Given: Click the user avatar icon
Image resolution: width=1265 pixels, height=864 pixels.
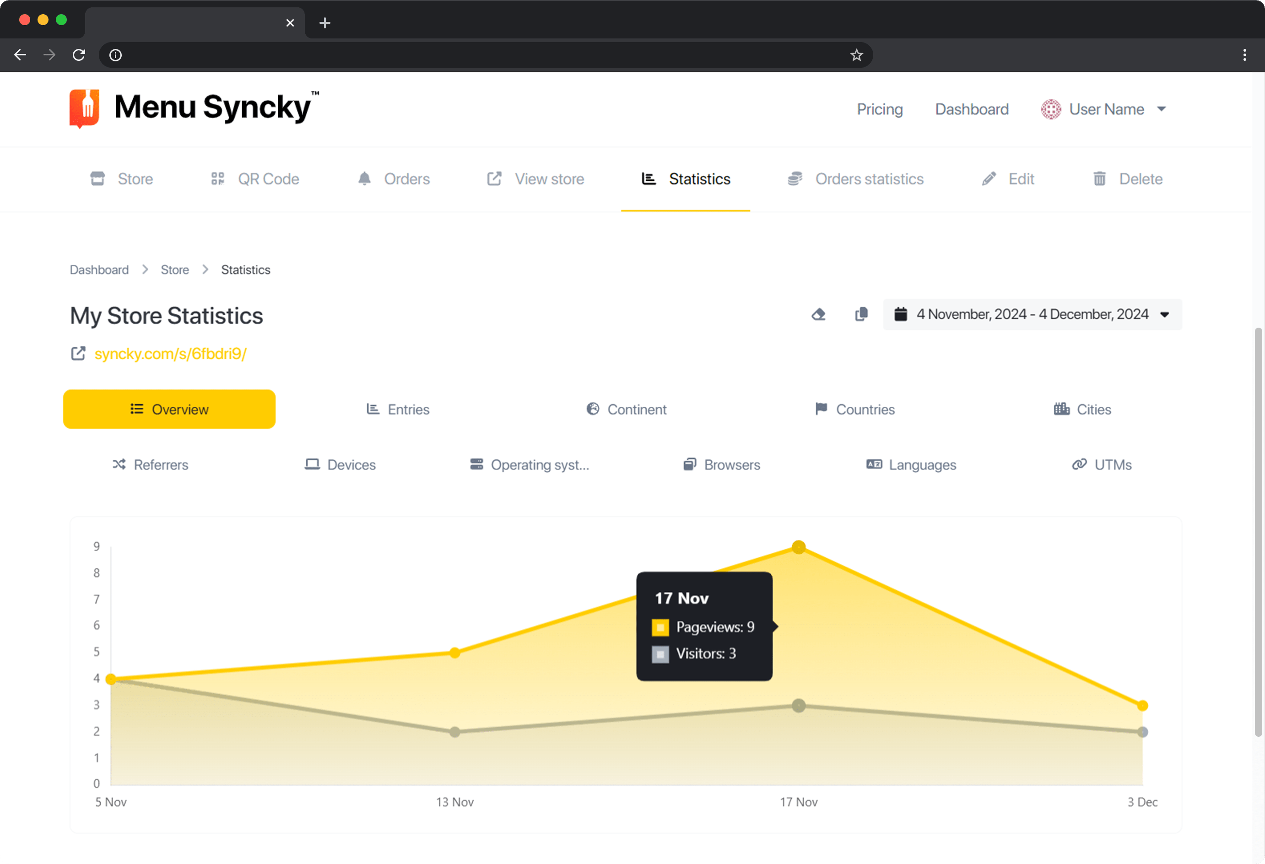Looking at the screenshot, I should pos(1050,109).
